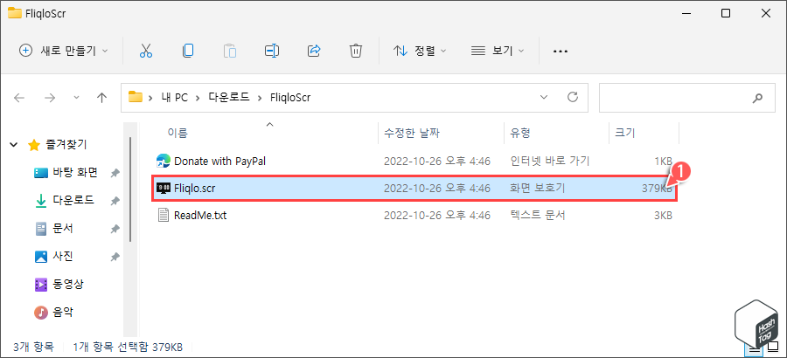Select the Fliqlo.scr file
The width and height of the screenshot is (787, 358).
pyautogui.click(x=415, y=189)
